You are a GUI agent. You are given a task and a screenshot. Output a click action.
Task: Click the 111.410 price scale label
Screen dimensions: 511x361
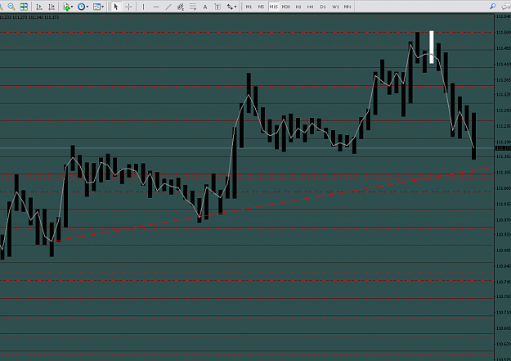503,64
